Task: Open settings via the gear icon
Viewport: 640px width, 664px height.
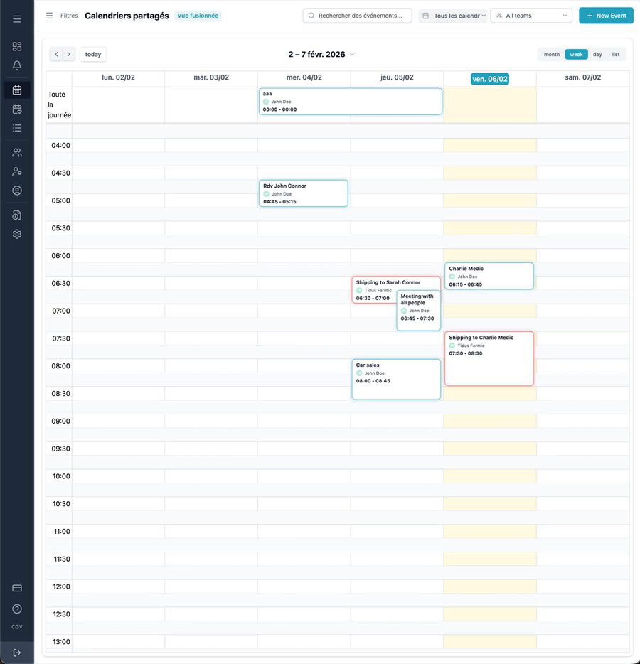Action: pyautogui.click(x=16, y=233)
